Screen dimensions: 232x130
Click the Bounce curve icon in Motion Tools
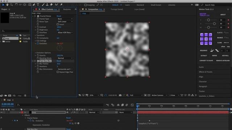(226, 38)
